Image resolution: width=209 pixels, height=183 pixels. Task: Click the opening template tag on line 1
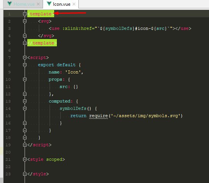[x=41, y=14]
